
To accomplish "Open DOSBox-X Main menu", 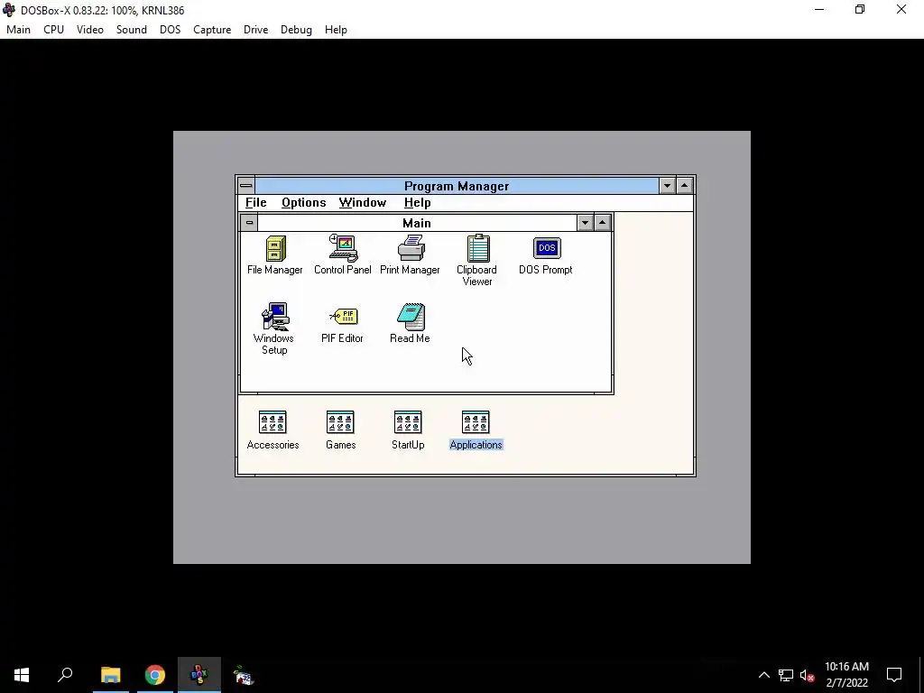I will coord(18,30).
